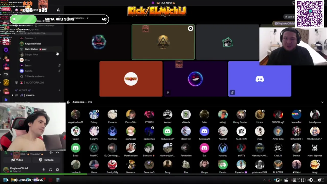Viewport: 327px width, 184px height.
Task: Disconnect from voice with the hang-up icon
Action: [57, 153]
